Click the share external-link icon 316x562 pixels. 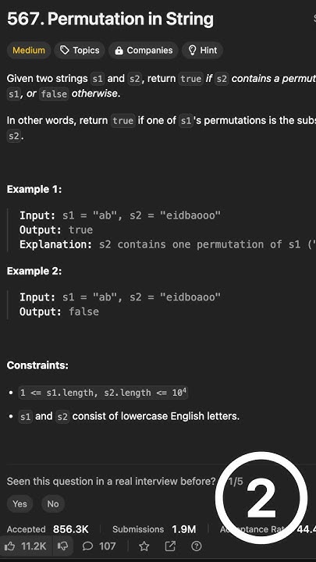point(170,546)
